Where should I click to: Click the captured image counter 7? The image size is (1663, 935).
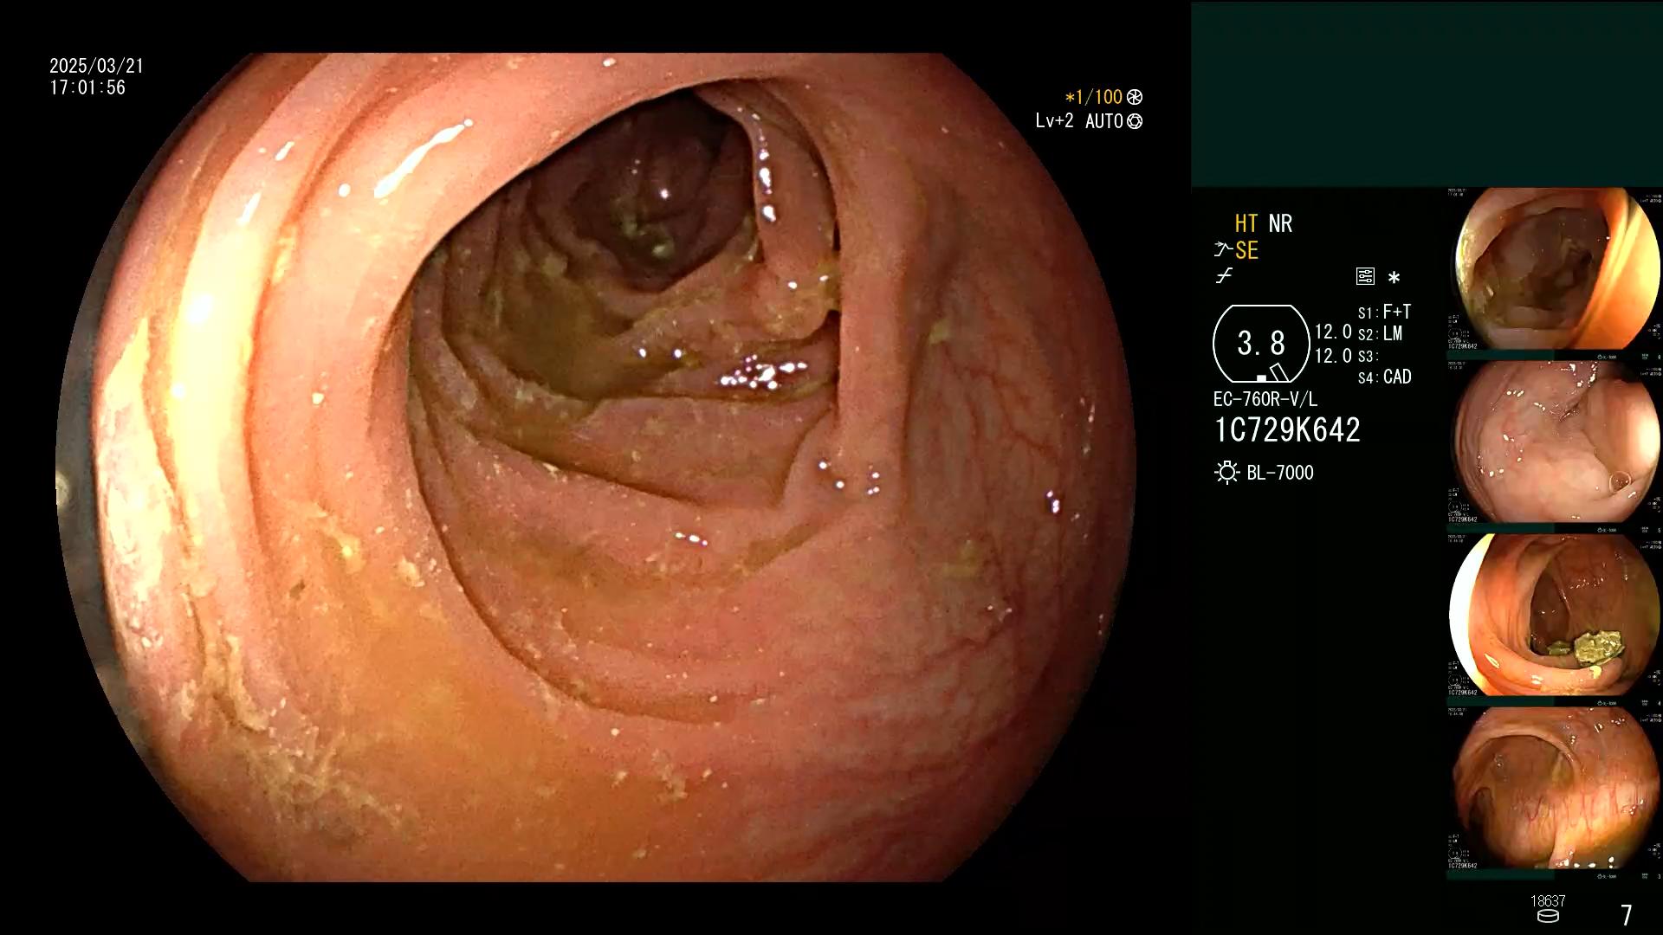(1627, 915)
